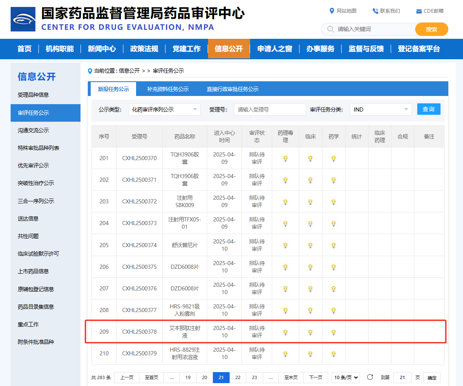463x386 pixels.
Task: Switch to 直接行政审批任务公示 tab
Action: click(233, 89)
